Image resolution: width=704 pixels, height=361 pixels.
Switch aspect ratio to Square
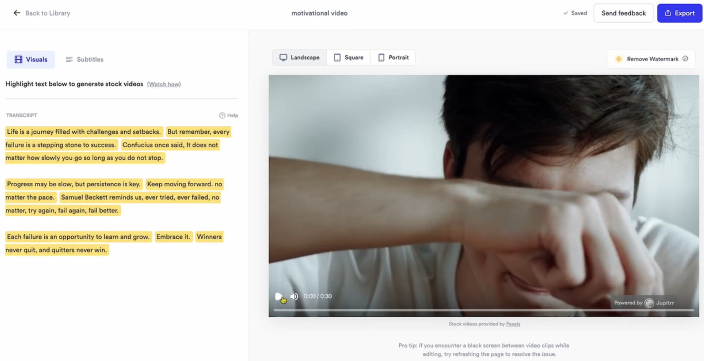pyautogui.click(x=348, y=57)
